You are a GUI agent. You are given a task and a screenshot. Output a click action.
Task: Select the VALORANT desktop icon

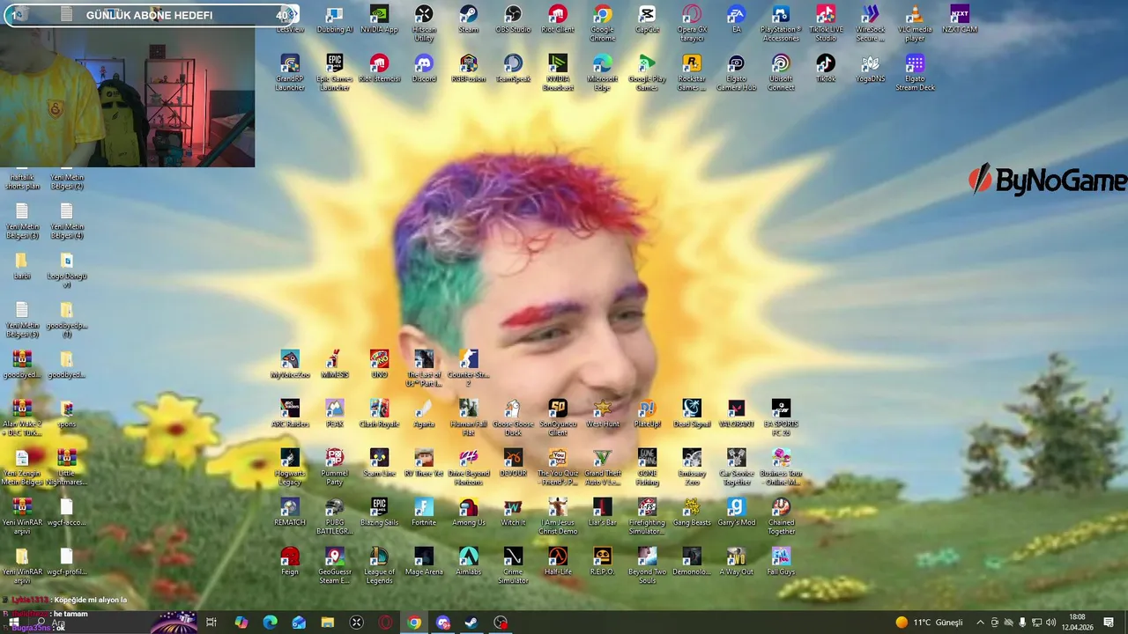[736, 414]
